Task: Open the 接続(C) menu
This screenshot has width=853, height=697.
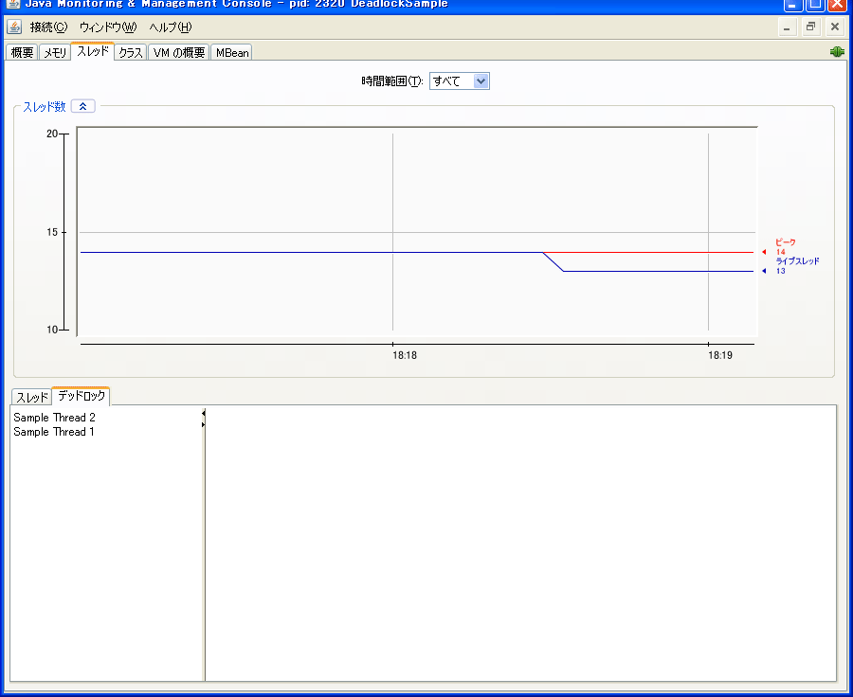Action: 48,27
